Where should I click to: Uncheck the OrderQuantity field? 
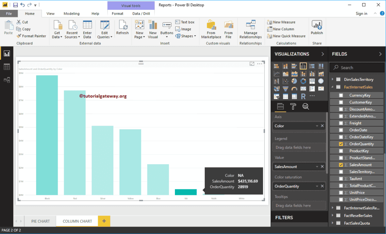coord(341,144)
